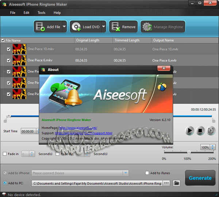Click the Play button
The image size is (219, 197).
189,130
